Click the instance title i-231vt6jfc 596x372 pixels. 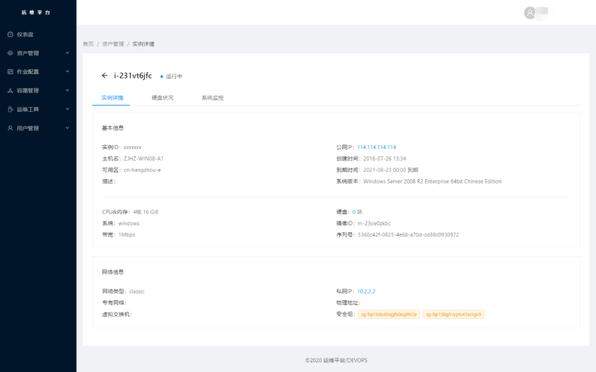(x=132, y=76)
